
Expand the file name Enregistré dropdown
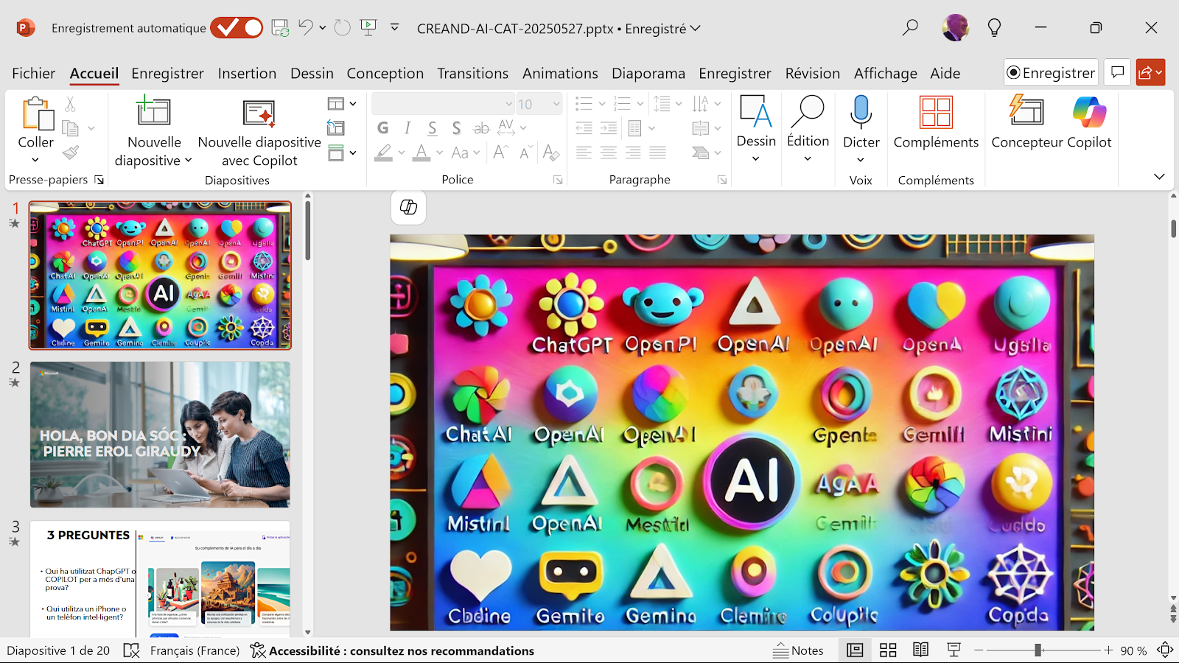tap(696, 28)
